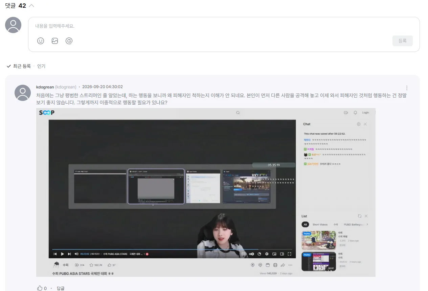Enable picture-in-picture in the player

pyautogui.click(x=274, y=254)
